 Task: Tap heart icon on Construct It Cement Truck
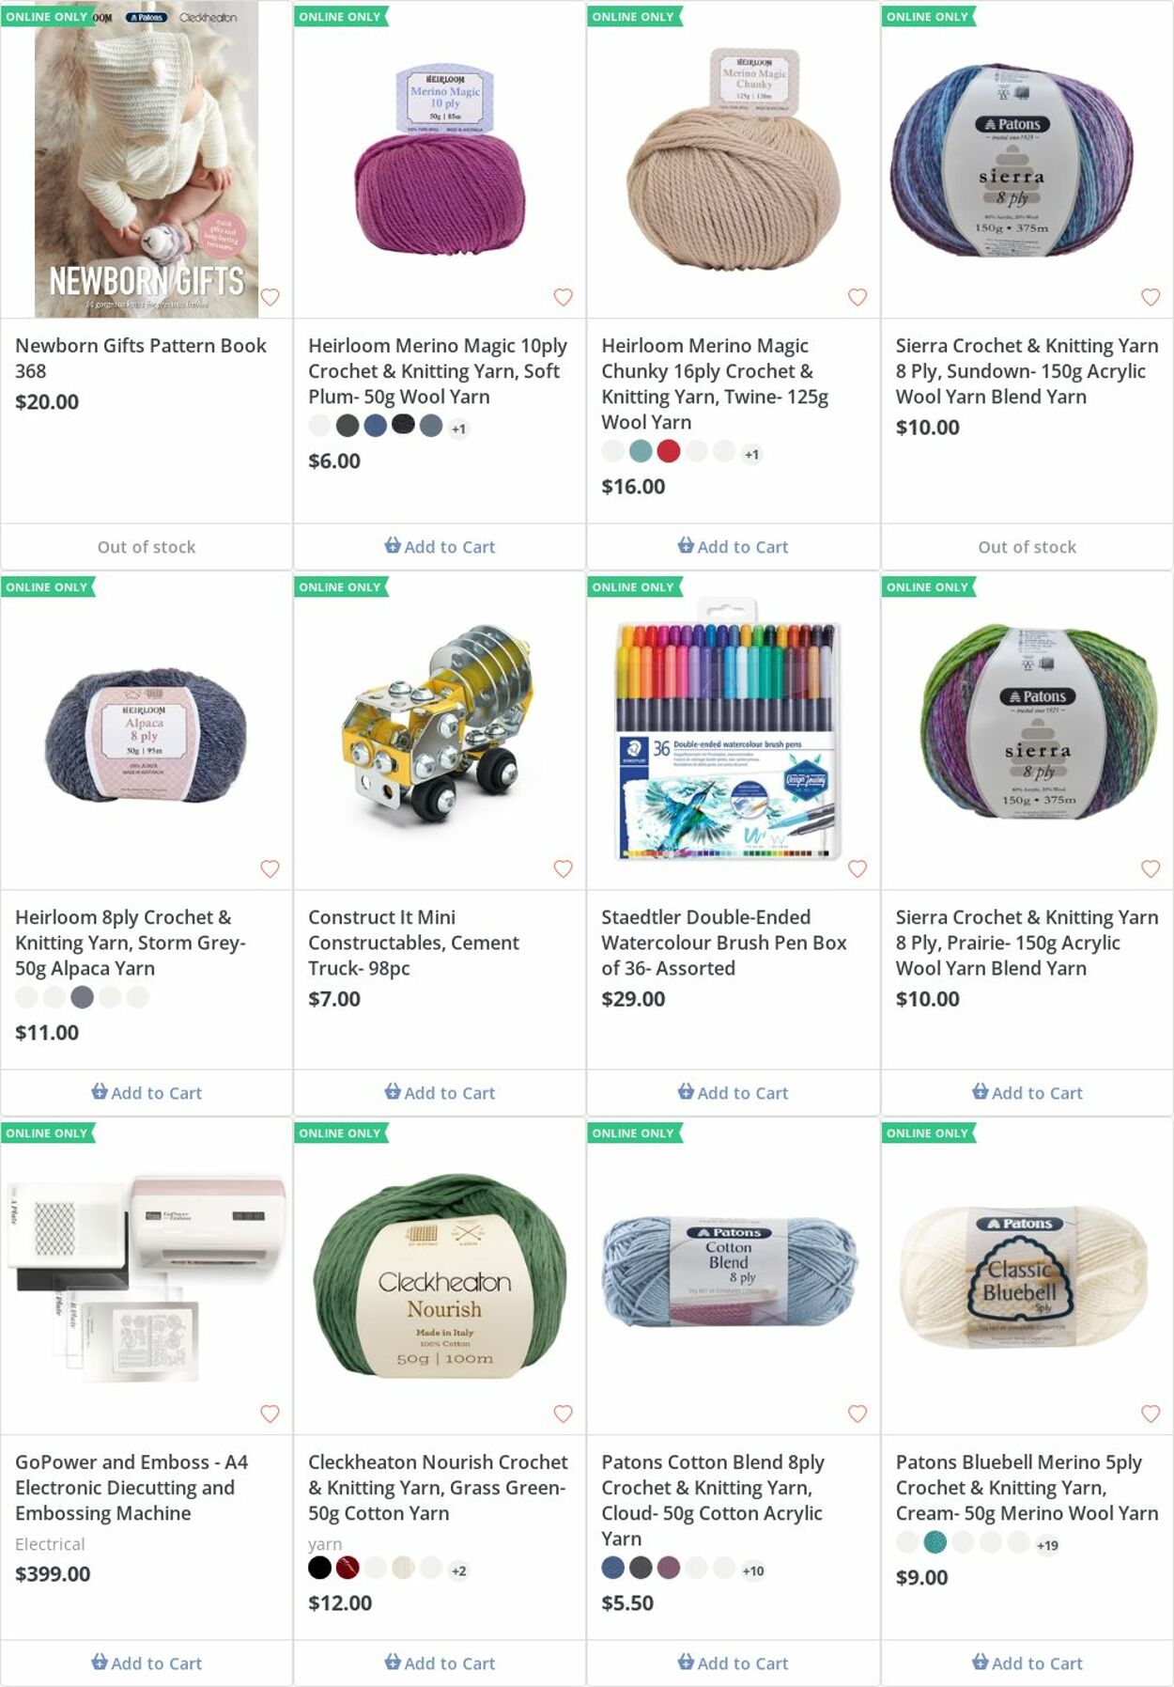click(563, 868)
